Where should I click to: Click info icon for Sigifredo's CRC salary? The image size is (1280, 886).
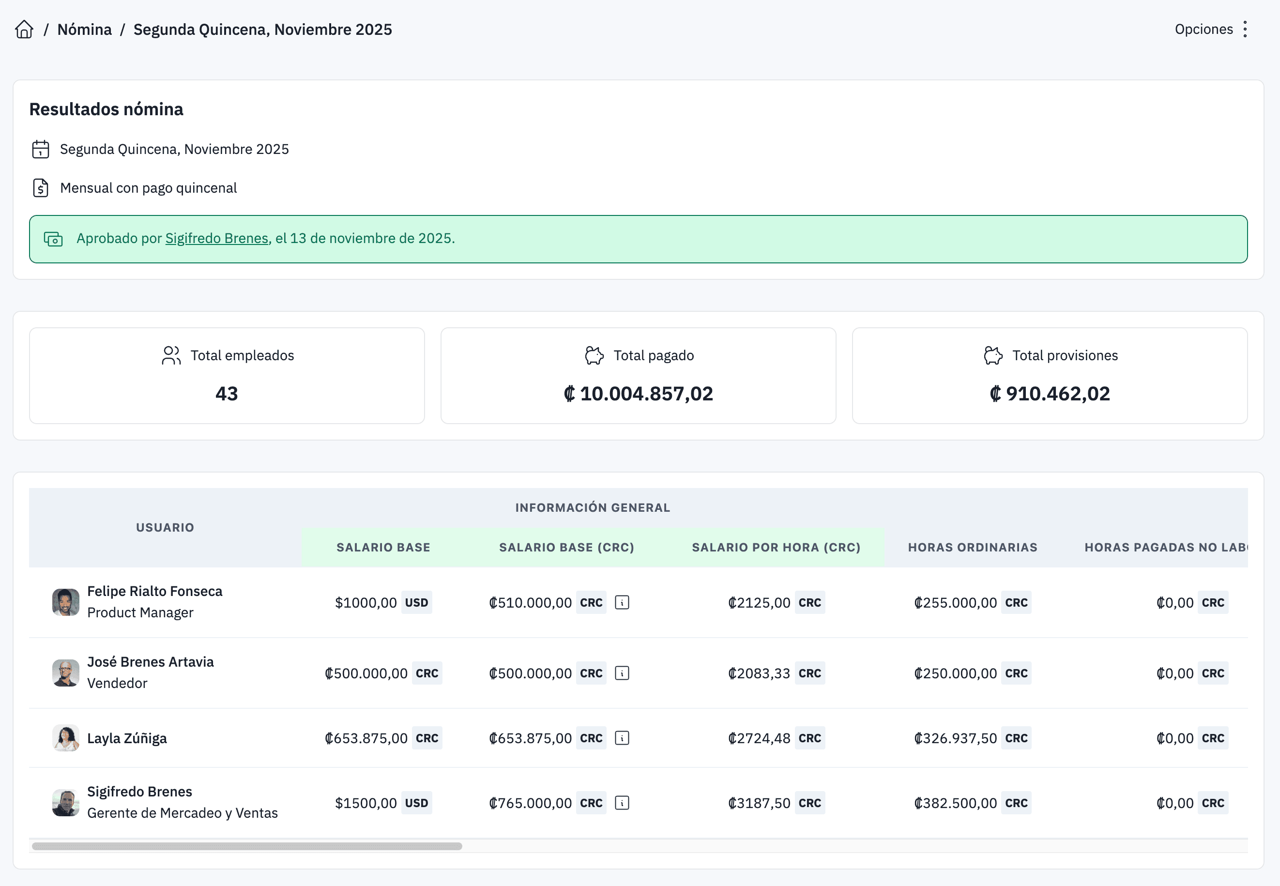(x=622, y=803)
